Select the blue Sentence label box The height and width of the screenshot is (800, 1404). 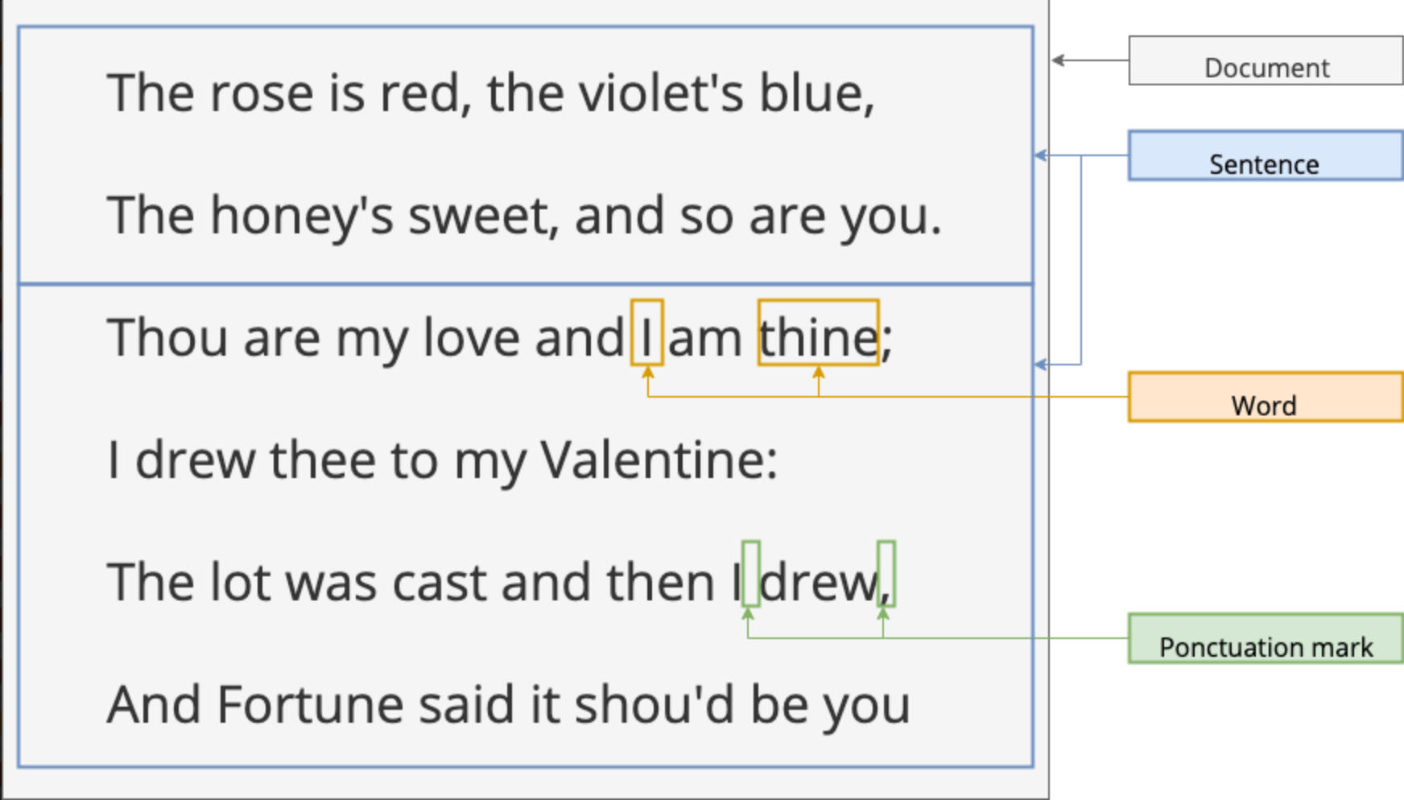coord(1266,155)
